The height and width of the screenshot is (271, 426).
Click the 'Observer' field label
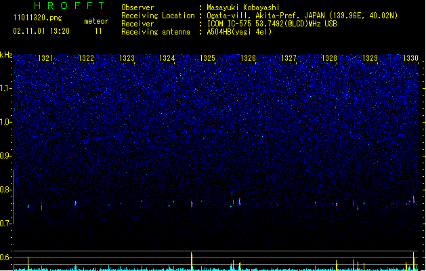[x=137, y=7]
